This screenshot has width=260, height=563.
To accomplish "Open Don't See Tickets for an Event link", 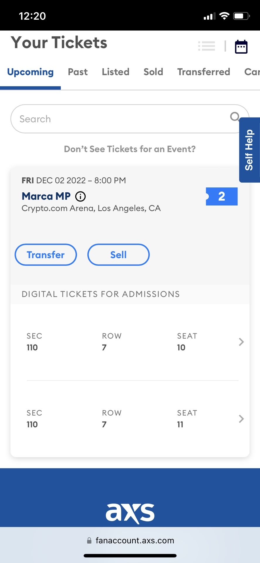I will (x=130, y=149).
